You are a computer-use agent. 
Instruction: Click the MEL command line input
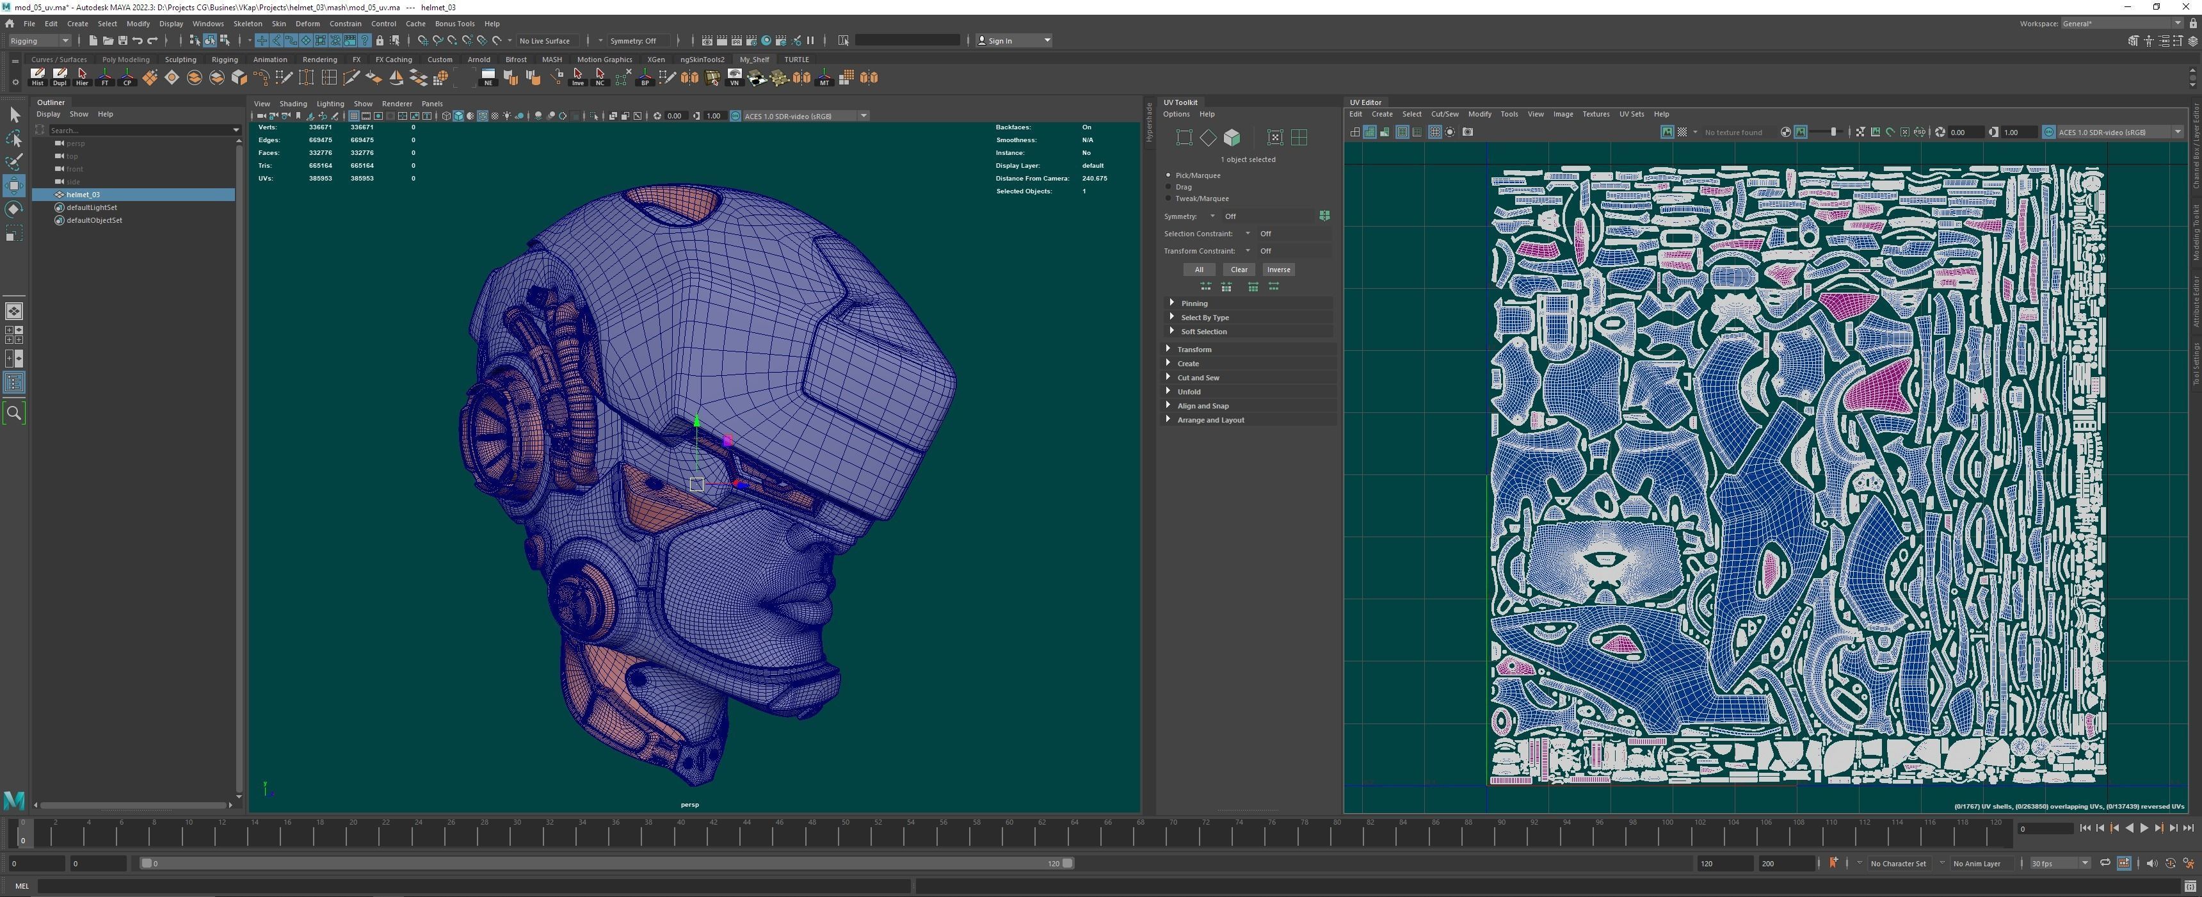(x=474, y=886)
